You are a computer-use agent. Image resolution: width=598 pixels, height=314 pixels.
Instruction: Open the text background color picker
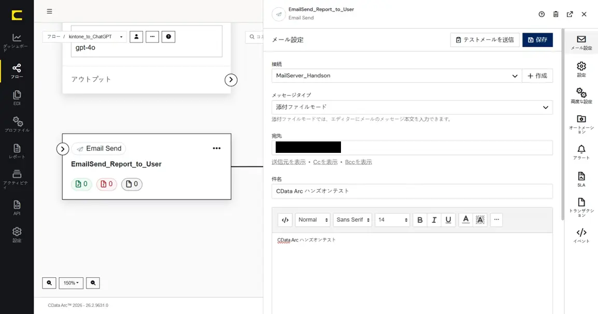pyautogui.click(x=480, y=220)
